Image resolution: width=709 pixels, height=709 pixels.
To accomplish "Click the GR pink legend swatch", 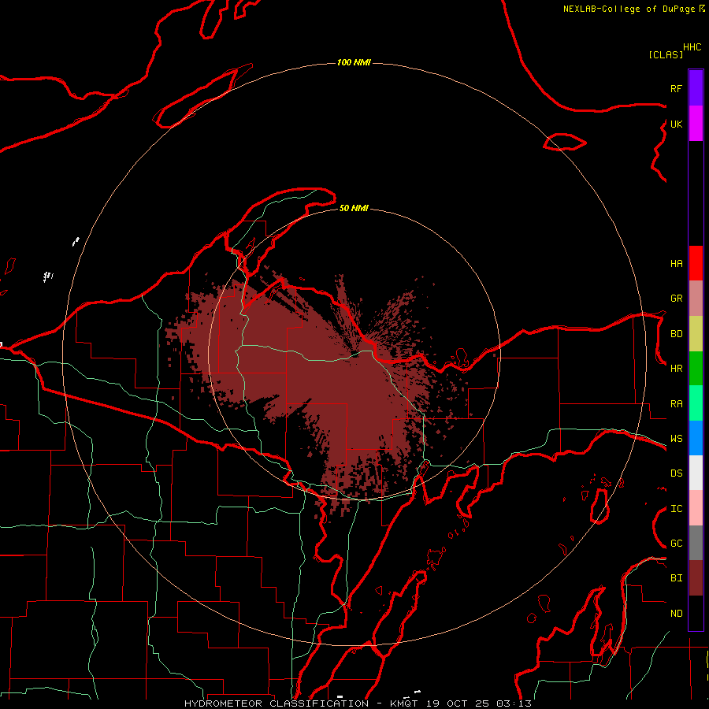I will pyautogui.click(x=696, y=299).
